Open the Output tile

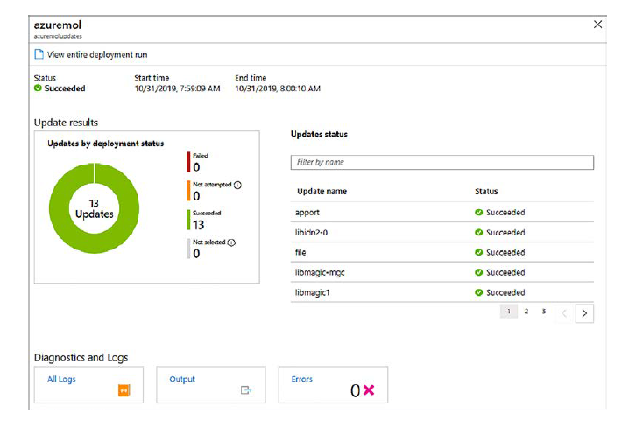210,384
